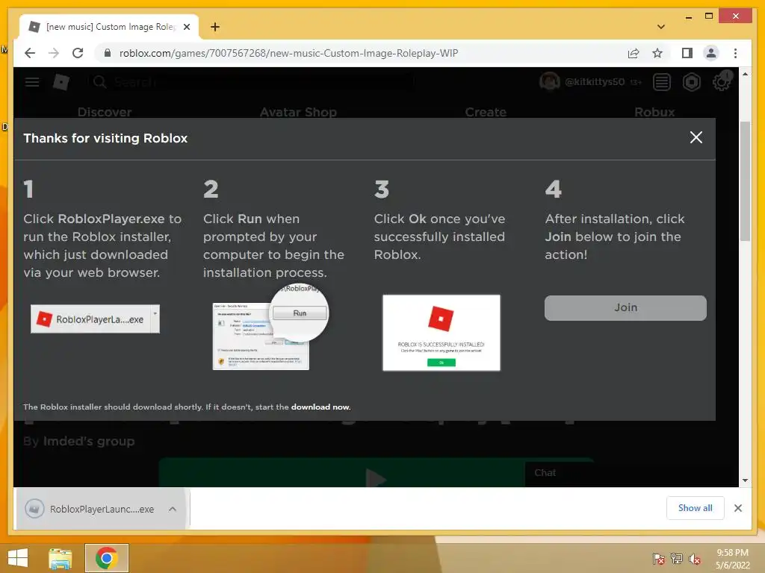Image resolution: width=765 pixels, height=573 pixels.
Task: Open the Create menu item
Action: tap(486, 112)
